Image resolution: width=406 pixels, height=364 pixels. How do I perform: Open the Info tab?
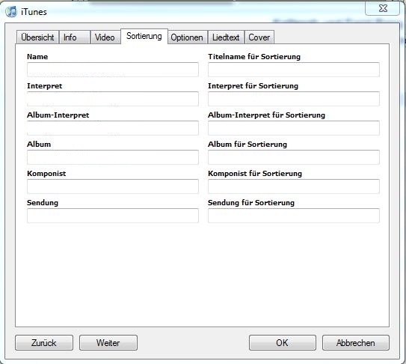pyautogui.click(x=75, y=37)
